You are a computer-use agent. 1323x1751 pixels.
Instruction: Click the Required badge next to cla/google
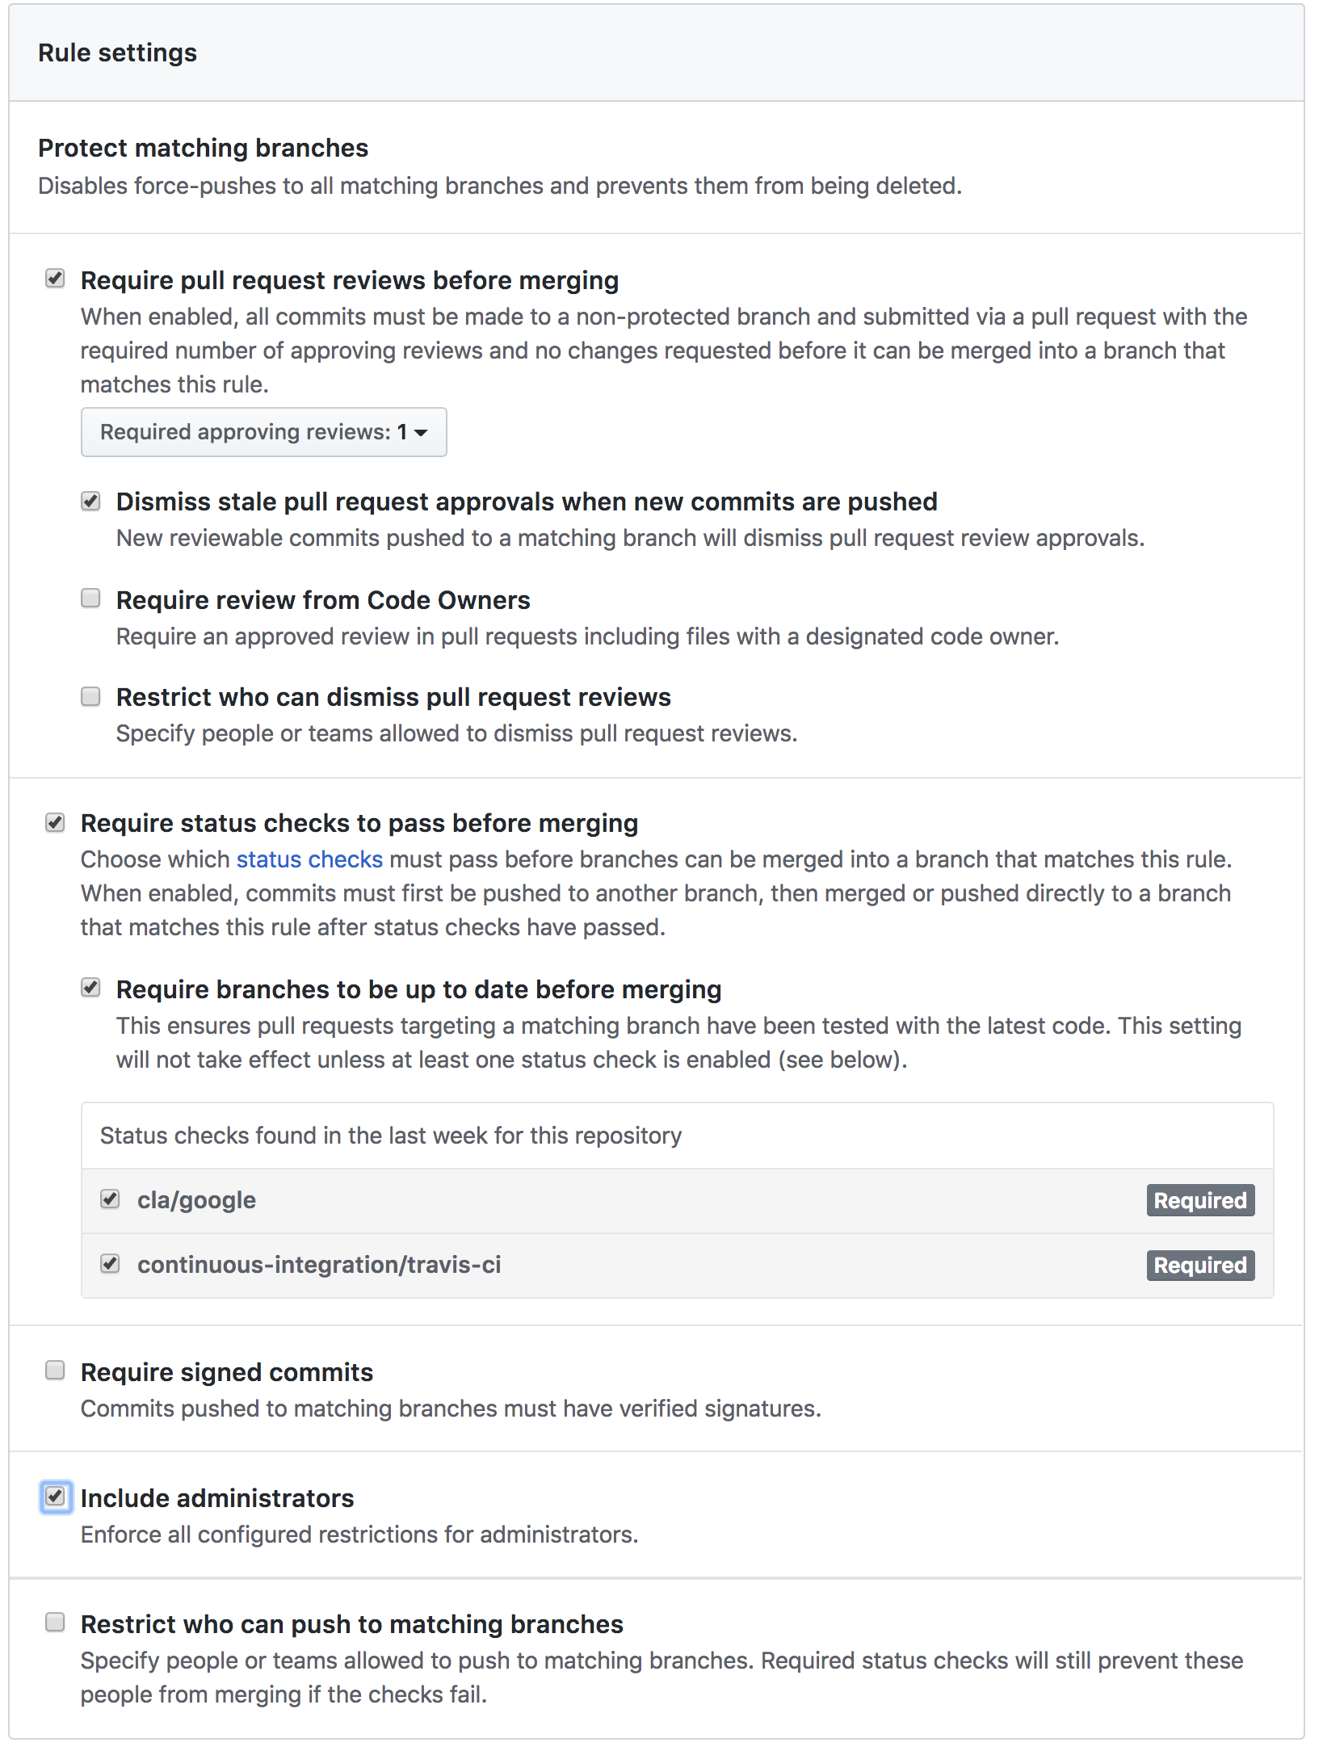coord(1200,1200)
